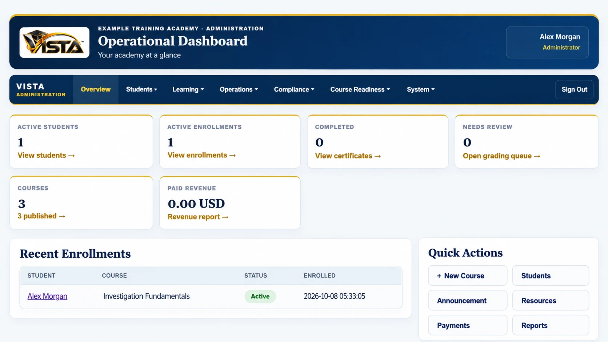The width and height of the screenshot is (608, 342).
Task: Open the Revenue report link
Action: [x=198, y=217]
